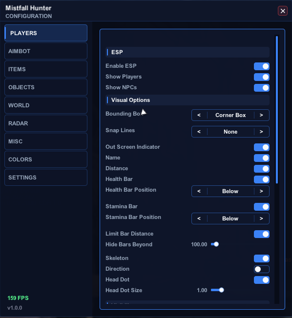
Task: Click the left arrow for Stamina Bar Position
Action: point(199,219)
